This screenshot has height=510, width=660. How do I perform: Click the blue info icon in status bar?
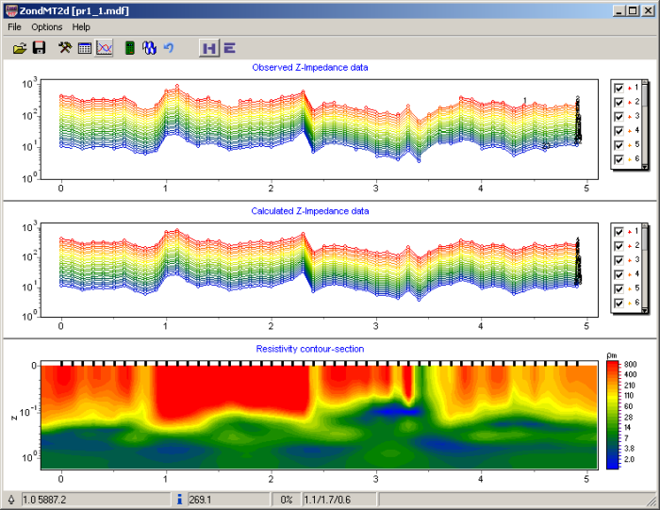pos(179,499)
